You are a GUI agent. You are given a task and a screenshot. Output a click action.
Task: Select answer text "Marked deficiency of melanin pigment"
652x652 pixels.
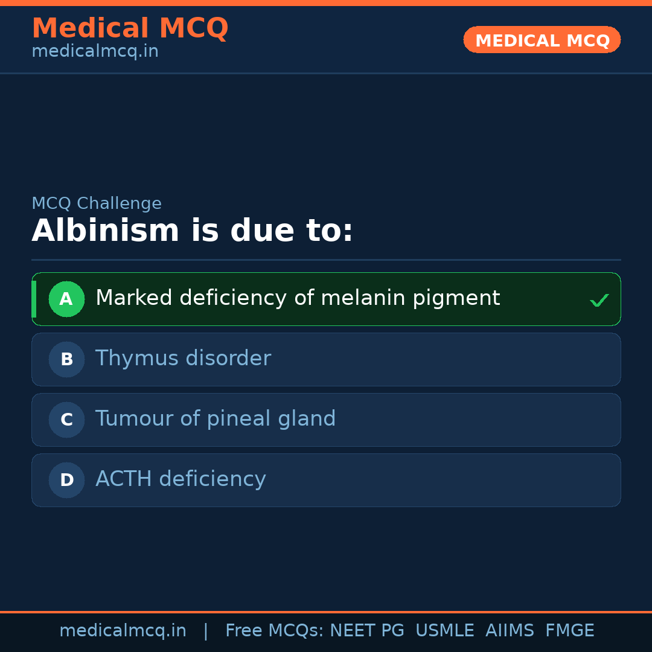pyautogui.click(x=298, y=298)
